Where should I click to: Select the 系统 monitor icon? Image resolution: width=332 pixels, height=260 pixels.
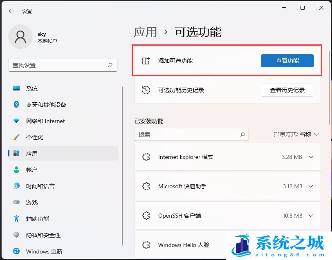(x=16, y=88)
